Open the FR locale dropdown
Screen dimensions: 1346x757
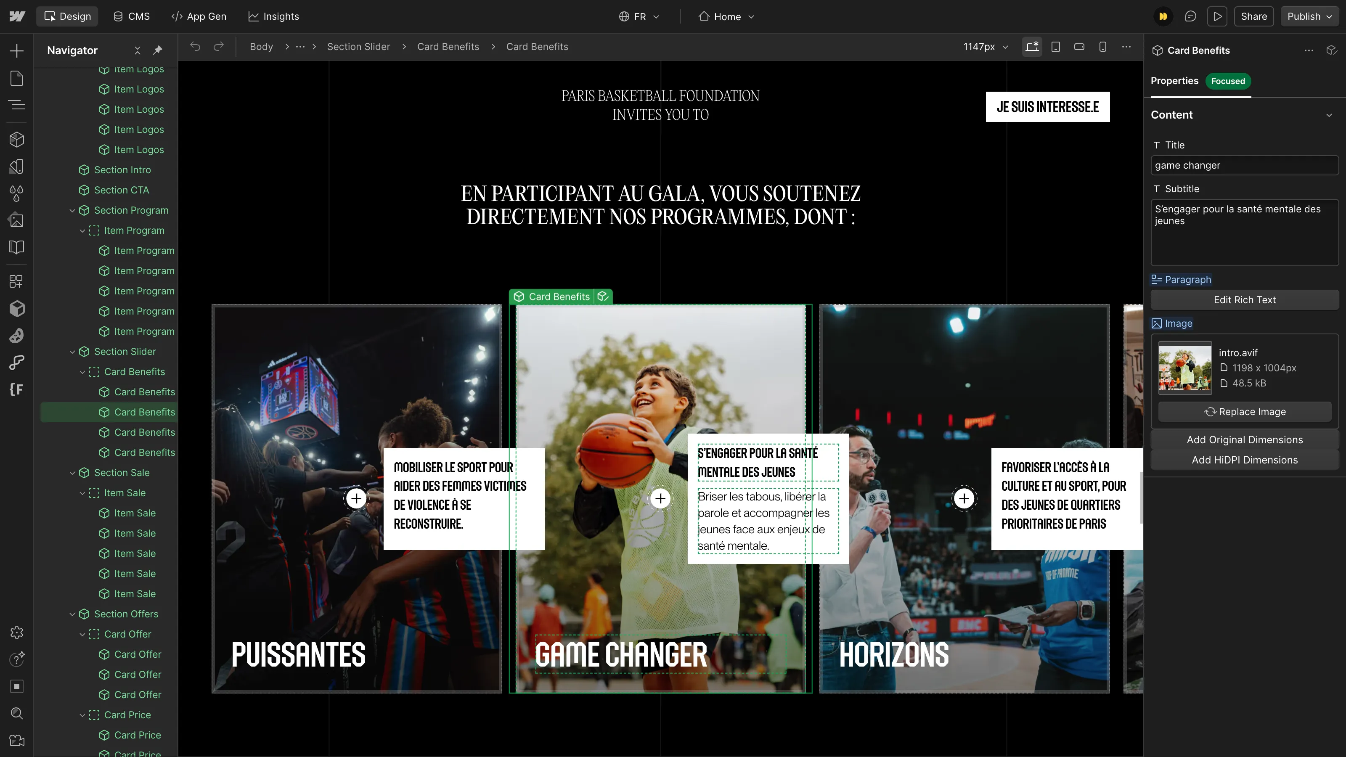tap(639, 16)
